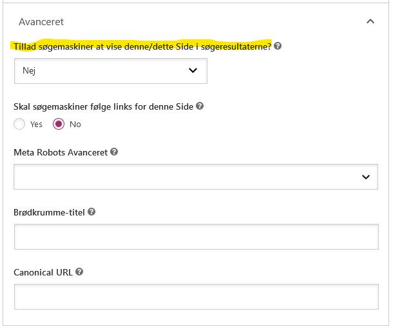
Task: Open the Canonical URL help icon
Action: pyautogui.click(x=79, y=272)
